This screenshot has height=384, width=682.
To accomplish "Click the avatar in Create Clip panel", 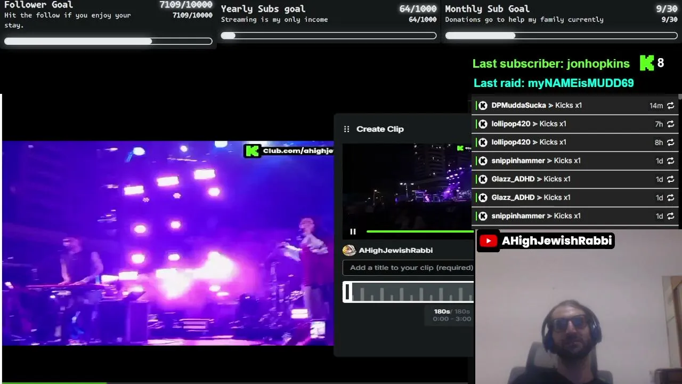I will [349, 250].
